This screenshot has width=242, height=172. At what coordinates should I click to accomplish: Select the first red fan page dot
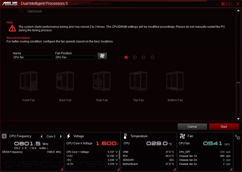(x=126, y=57)
